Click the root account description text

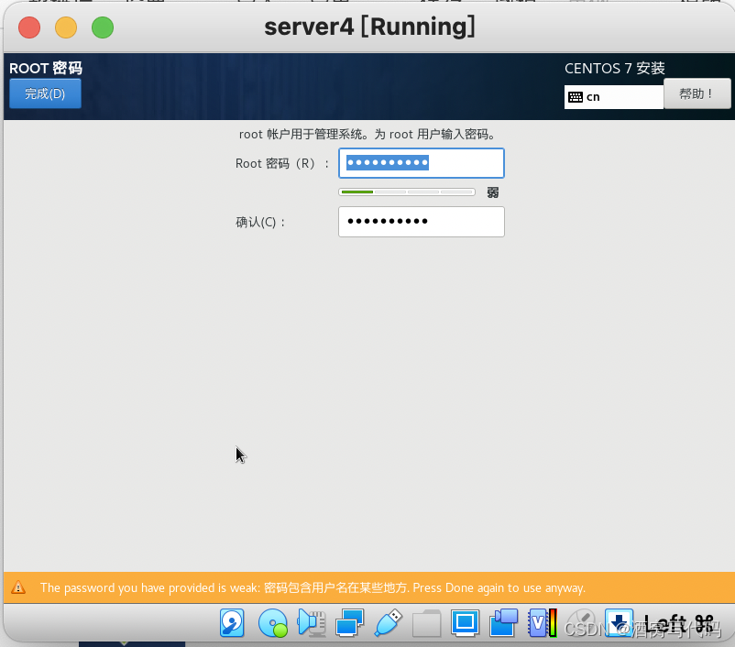[x=367, y=135]
